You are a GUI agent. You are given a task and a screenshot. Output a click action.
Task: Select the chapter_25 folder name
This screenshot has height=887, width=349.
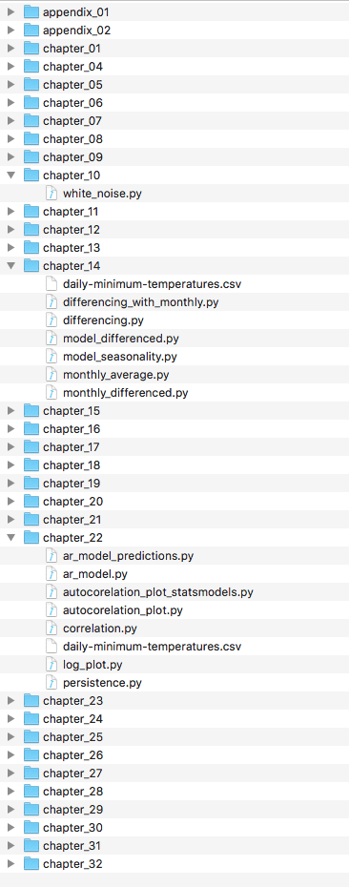pos(73,737)
